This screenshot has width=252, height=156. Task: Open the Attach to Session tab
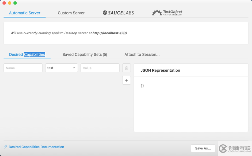tap(142, 55)
